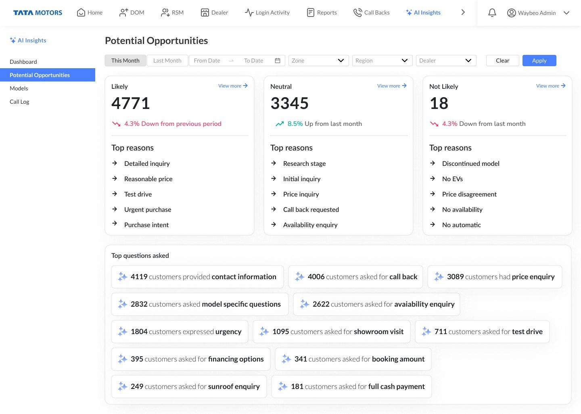This screenshot has width=581, height=414.
Task: Click the Call Backs phone icon
Action: [357, 13]
